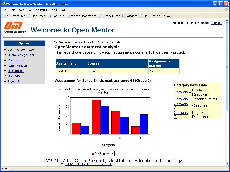Open the Free Hotmail bookmark
This screenshot has height=172, width=230.
coord(37,16)
